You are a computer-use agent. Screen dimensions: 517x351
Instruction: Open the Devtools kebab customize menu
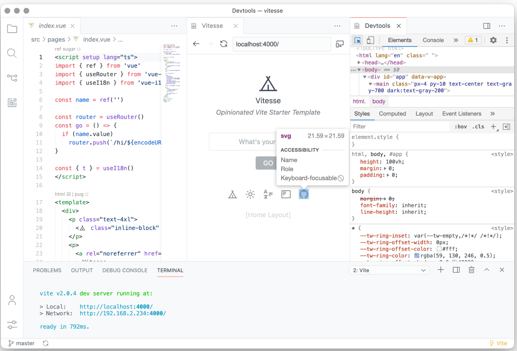point(507,40)
